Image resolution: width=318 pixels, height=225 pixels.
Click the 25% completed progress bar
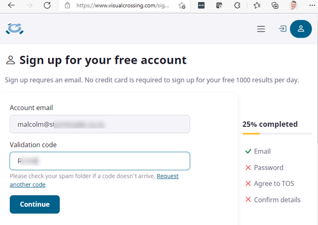click(x=277, y=133)
